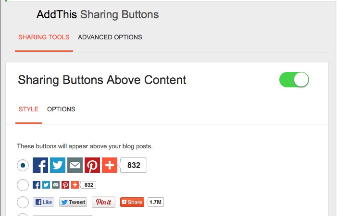
Task: Click the large Email share icon
Action: coord(75,165)
